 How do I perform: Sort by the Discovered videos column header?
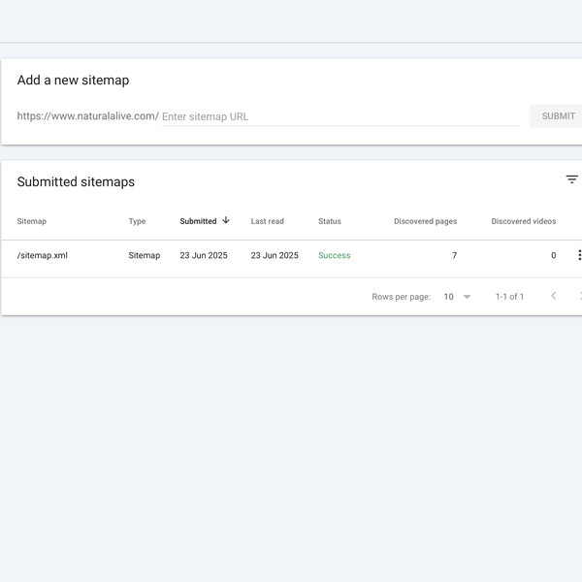point(523,221)
